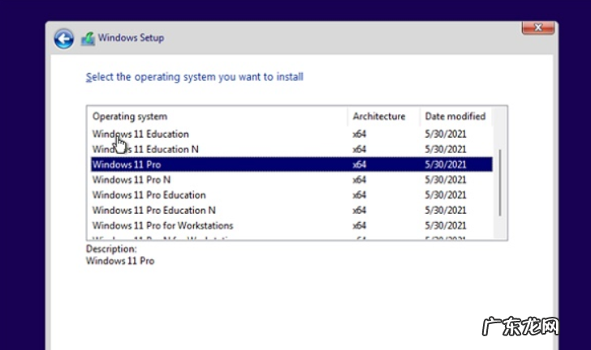Choose the Windows 11 Pro Education N row
This screenshot has height=350, width=591.
coord(291,210)
